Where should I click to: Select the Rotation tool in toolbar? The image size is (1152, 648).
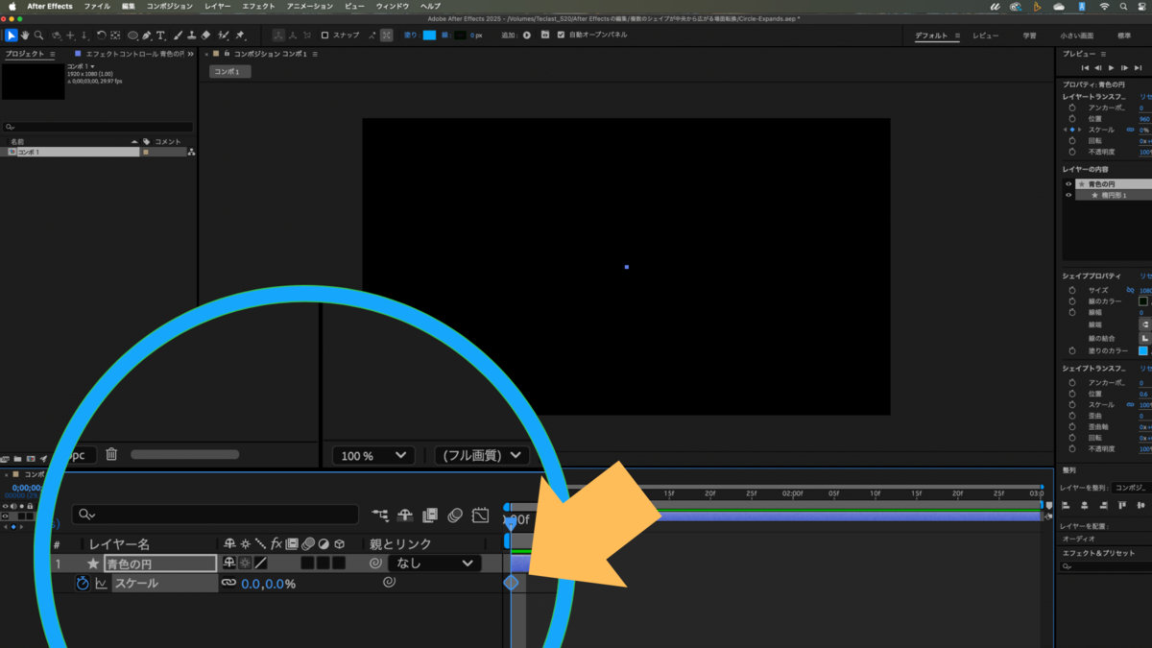(x=101, y=36)
